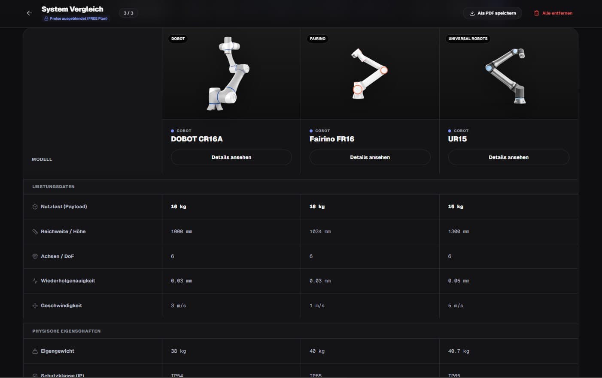Click the crosshair icon beside Geschwindigkeit

coord(35,306)
